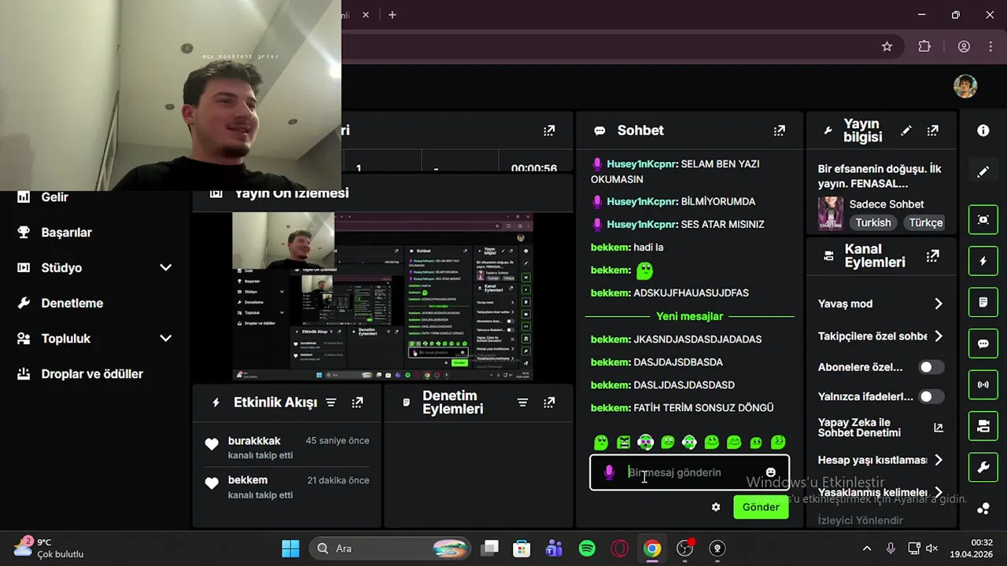
Task: Open the chat bubble icon in right rail
Action: point(983,344)
